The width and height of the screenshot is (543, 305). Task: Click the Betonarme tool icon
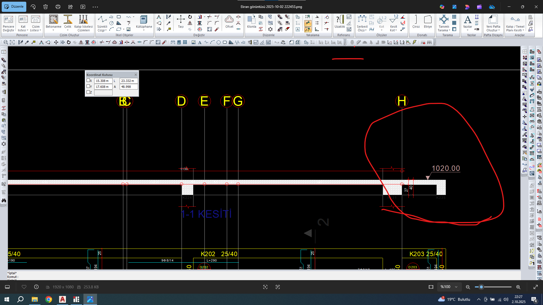tap(53, 20)
